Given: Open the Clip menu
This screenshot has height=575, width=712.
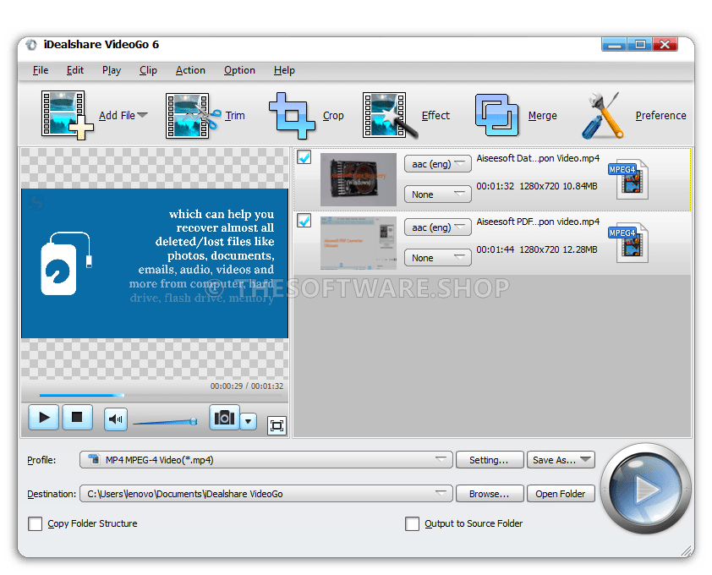Looking at the screenshot, I should point(148,70).
